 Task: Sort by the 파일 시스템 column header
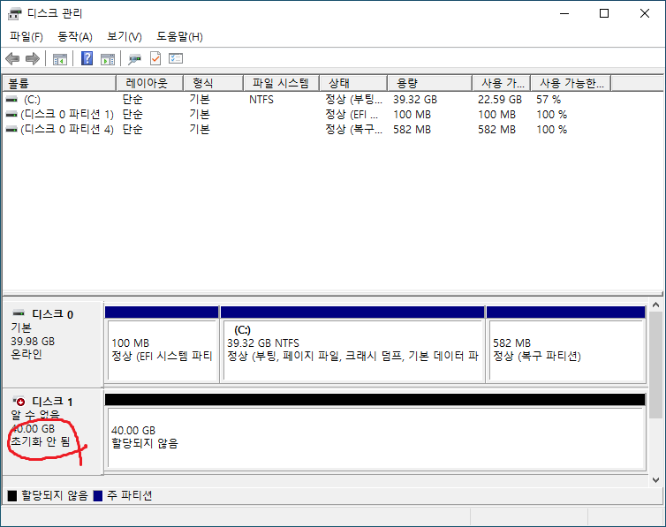[281, 83]
